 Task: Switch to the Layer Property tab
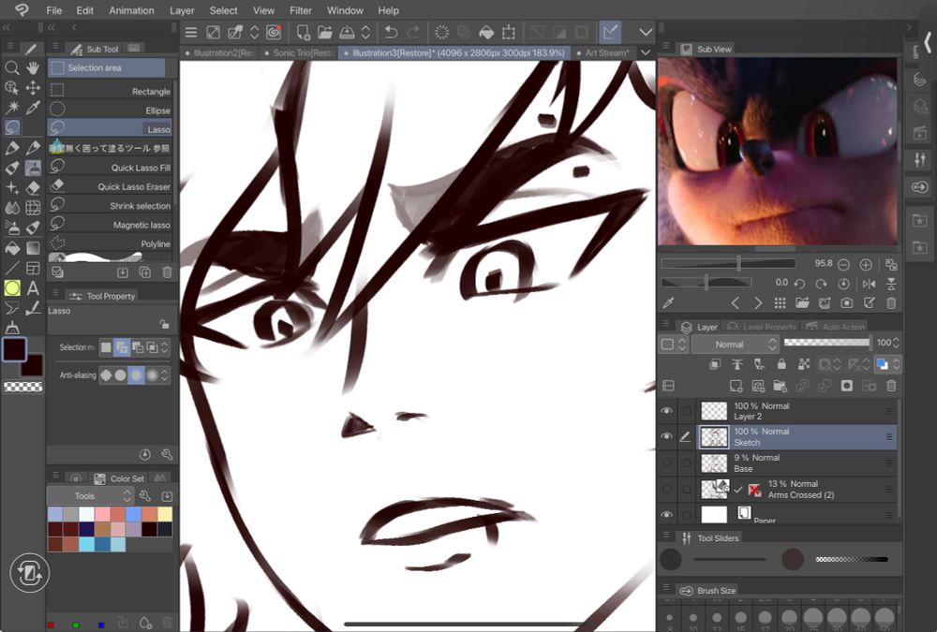pos(762,327)
